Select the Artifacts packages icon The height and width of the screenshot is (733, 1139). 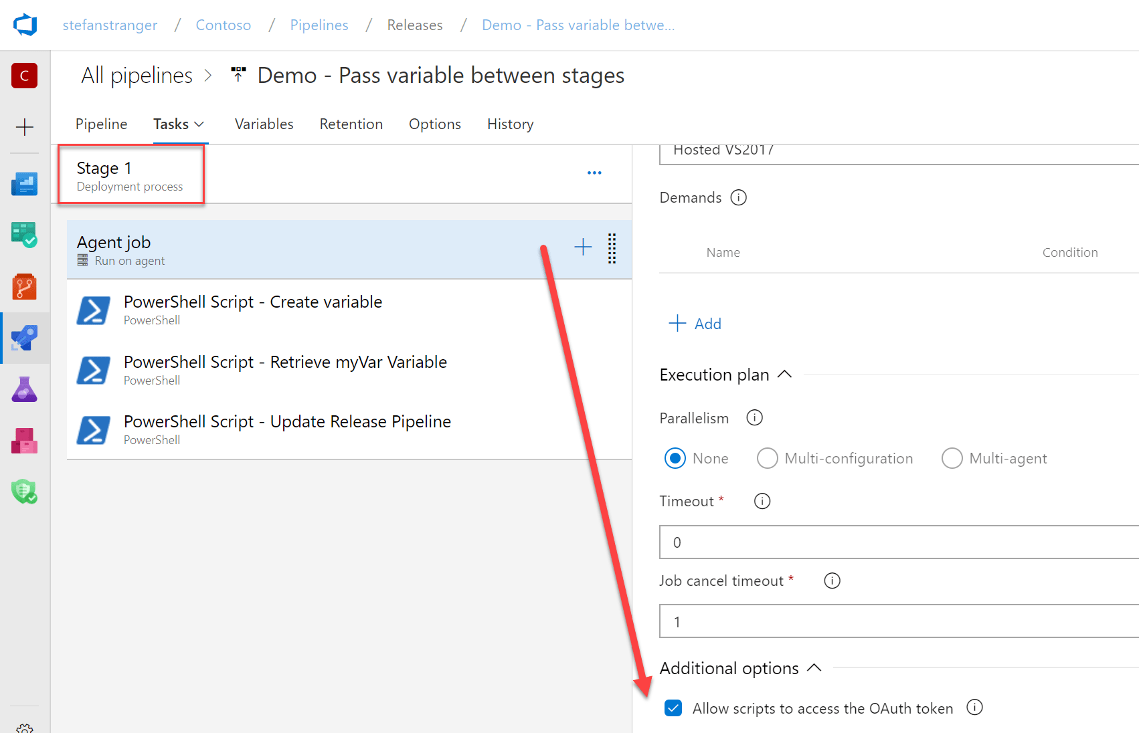pyautogui.click(x=24, y=440)
